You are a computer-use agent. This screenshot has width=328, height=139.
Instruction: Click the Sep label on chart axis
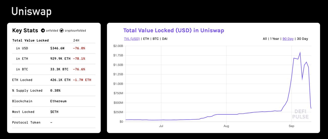291,126
